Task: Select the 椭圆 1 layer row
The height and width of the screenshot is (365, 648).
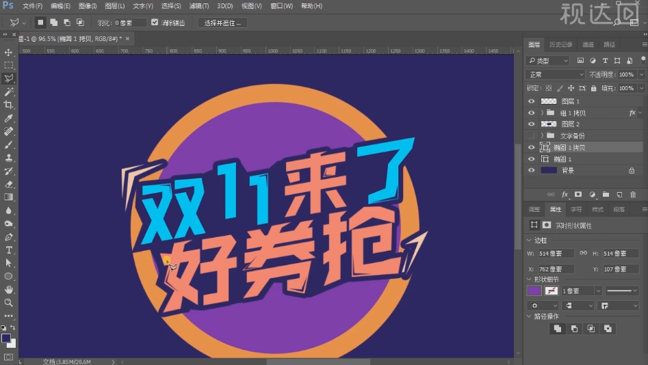Action: pyautogui.click(x=584, y=159)
